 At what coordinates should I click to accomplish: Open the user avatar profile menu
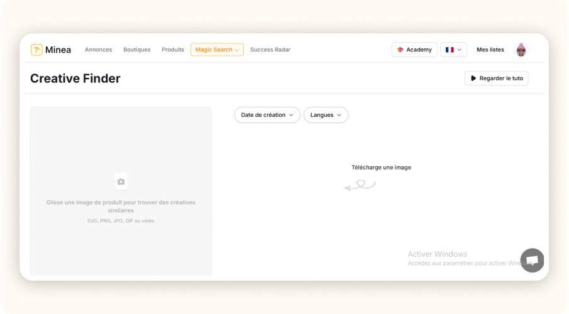tap(521, 50)
